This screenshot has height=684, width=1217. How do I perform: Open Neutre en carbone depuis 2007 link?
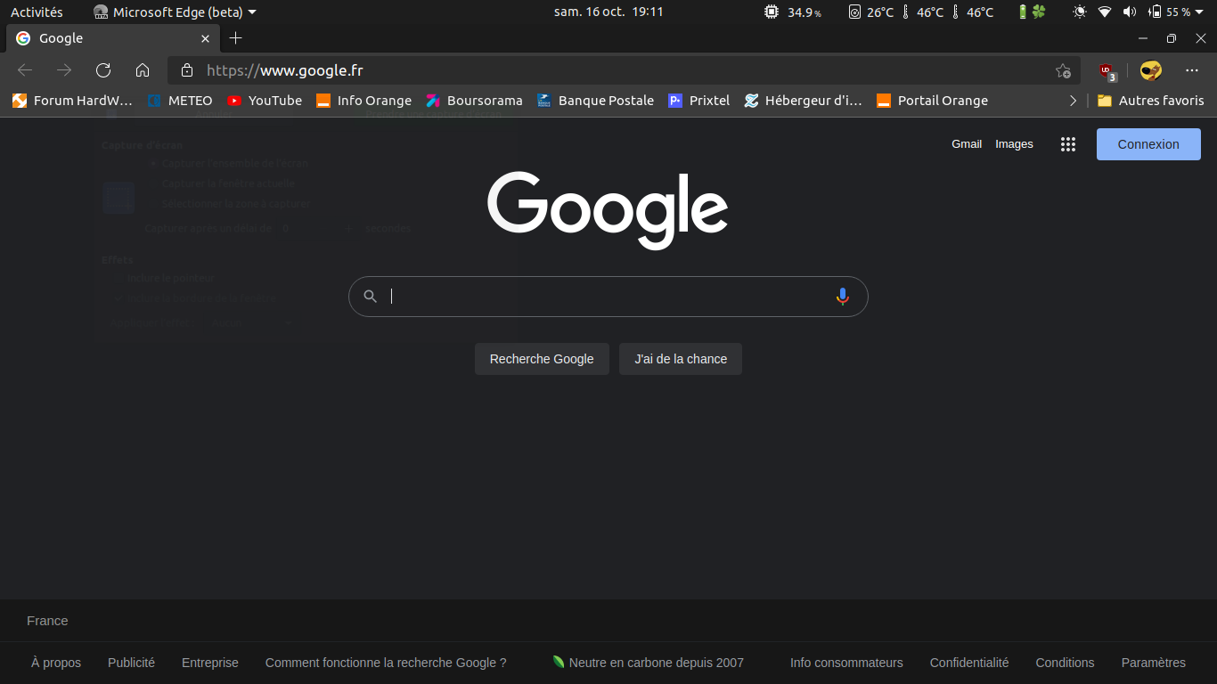(648, 663)
